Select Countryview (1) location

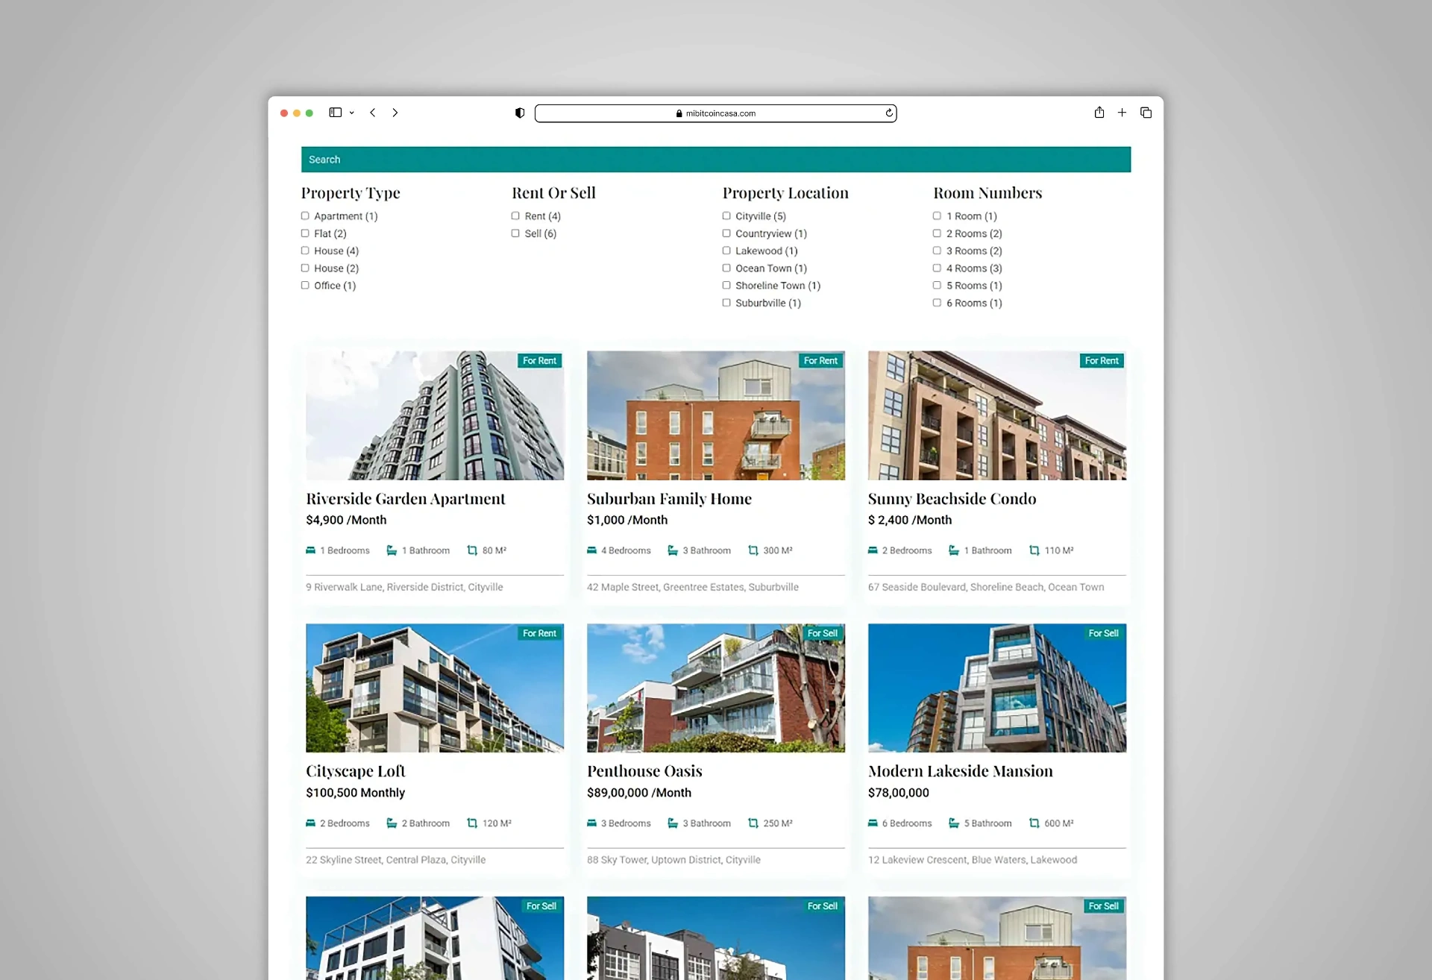point(726,233)
